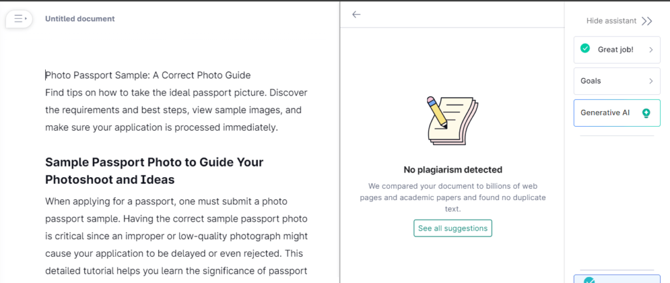The image size is (670, 283).
Task: Click the lightbulb icon in Generative AI
Action: coord(646,113)
